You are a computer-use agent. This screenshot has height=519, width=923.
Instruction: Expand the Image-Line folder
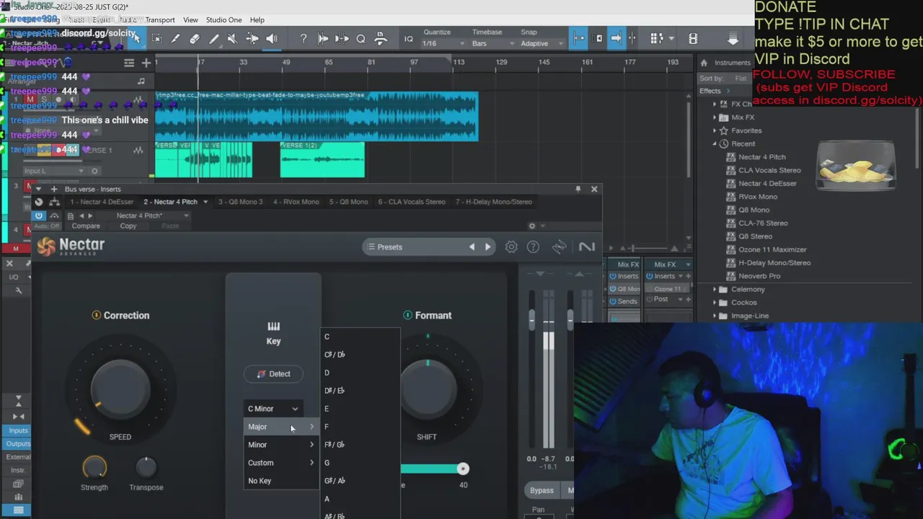715,316
